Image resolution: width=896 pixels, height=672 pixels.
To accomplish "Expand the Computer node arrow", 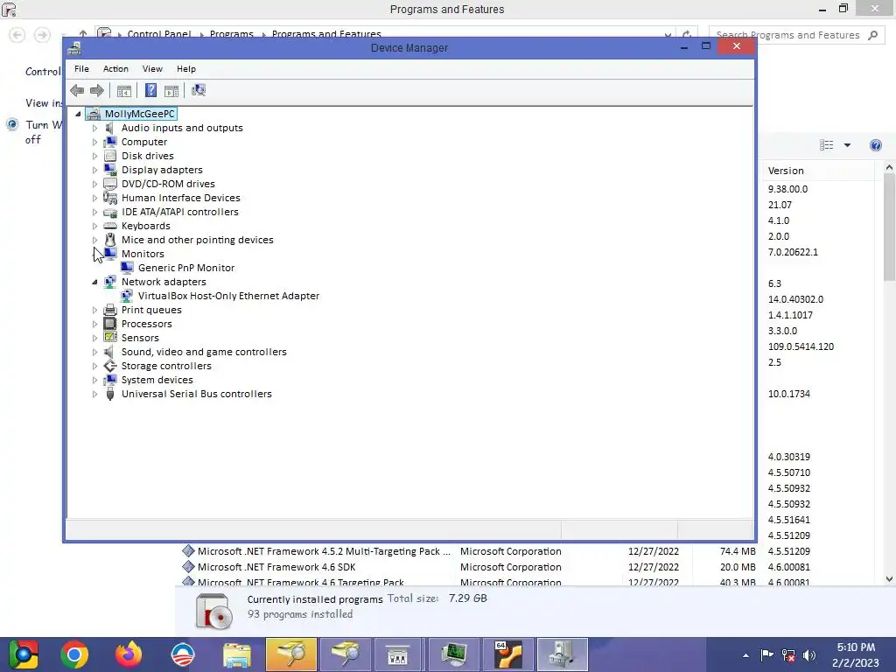I will [94, 142].
